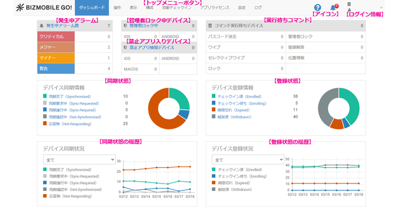The image size is (399, 224).
Task: Open the 禁止アプリ検知デバイス link
Action: (x=152, y=47)
